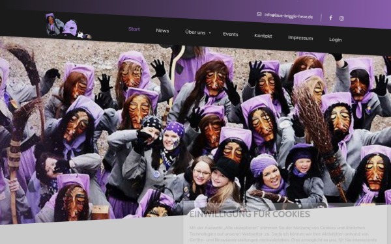Click the site logo with witch masks
The height and width of the screenshot is (244, 391).
(68, 26)
